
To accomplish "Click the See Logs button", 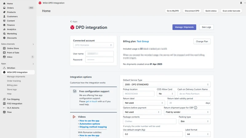I will coord(206,27).
